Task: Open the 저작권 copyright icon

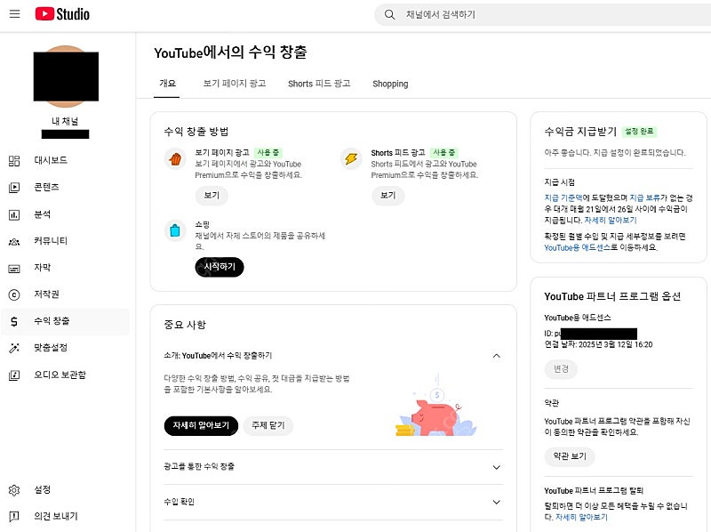Action: 14,295
